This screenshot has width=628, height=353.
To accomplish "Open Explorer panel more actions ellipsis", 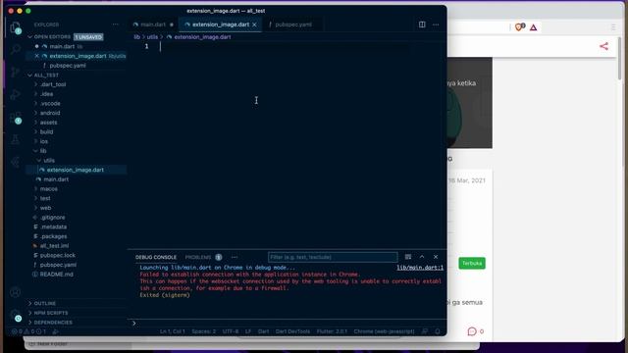I will [116, 25].
